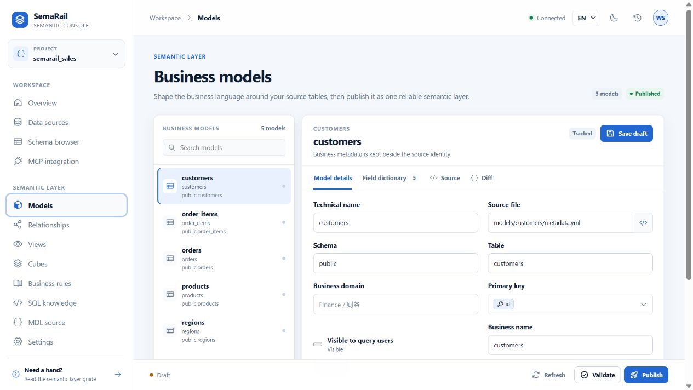
Task: Toggle Visible to query users switch
Action: point(318,345)
